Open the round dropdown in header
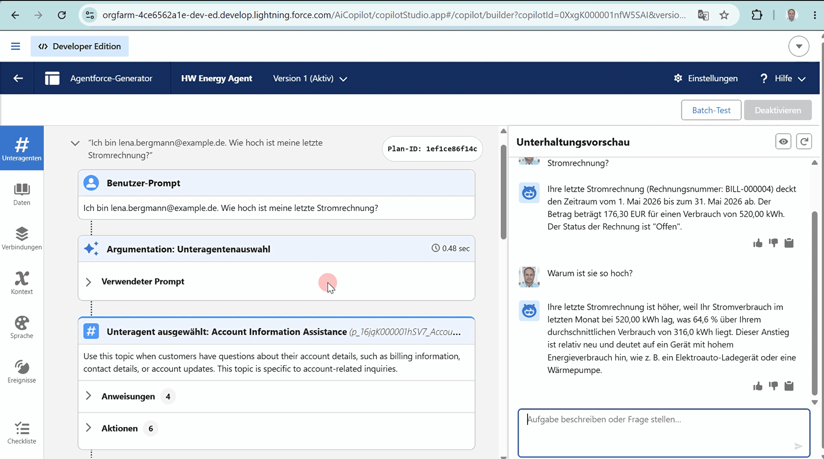 coord(799,46)
